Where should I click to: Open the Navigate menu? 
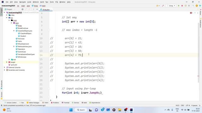[22, 2]
